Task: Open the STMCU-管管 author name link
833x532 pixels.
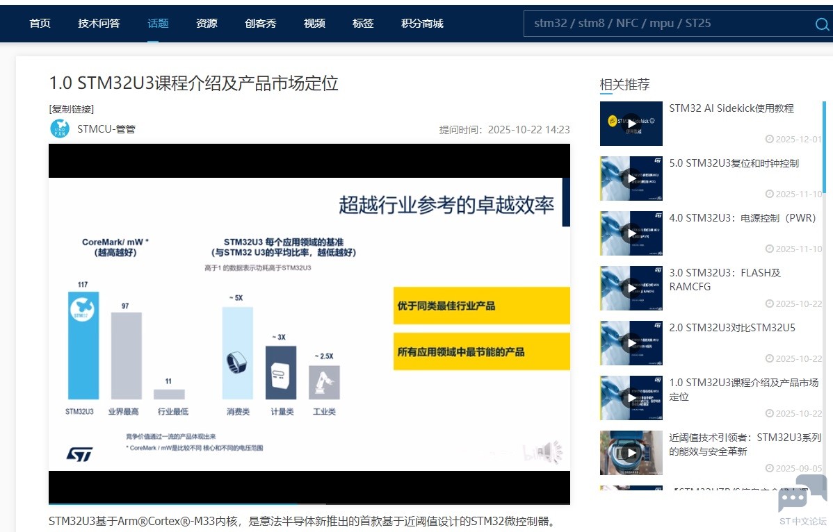Action: (106, 129)
